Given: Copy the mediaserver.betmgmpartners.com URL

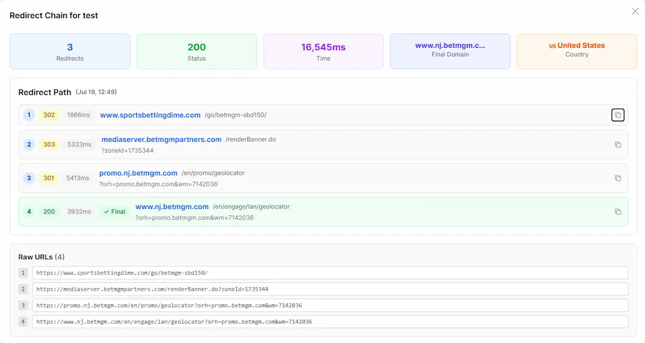Looking at the screenshot, I should tap(617, 144).
